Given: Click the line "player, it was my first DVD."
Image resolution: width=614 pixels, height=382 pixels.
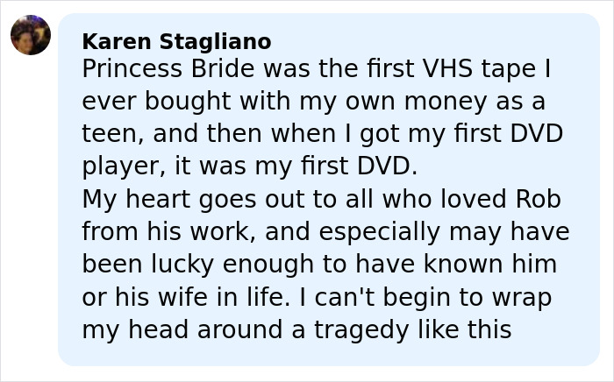Looking at the screenshot, I should point(250,166).
